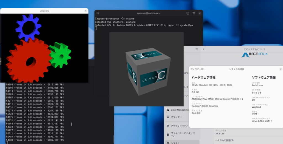Open the terminal hamburger menu

[x=194, y=13]
